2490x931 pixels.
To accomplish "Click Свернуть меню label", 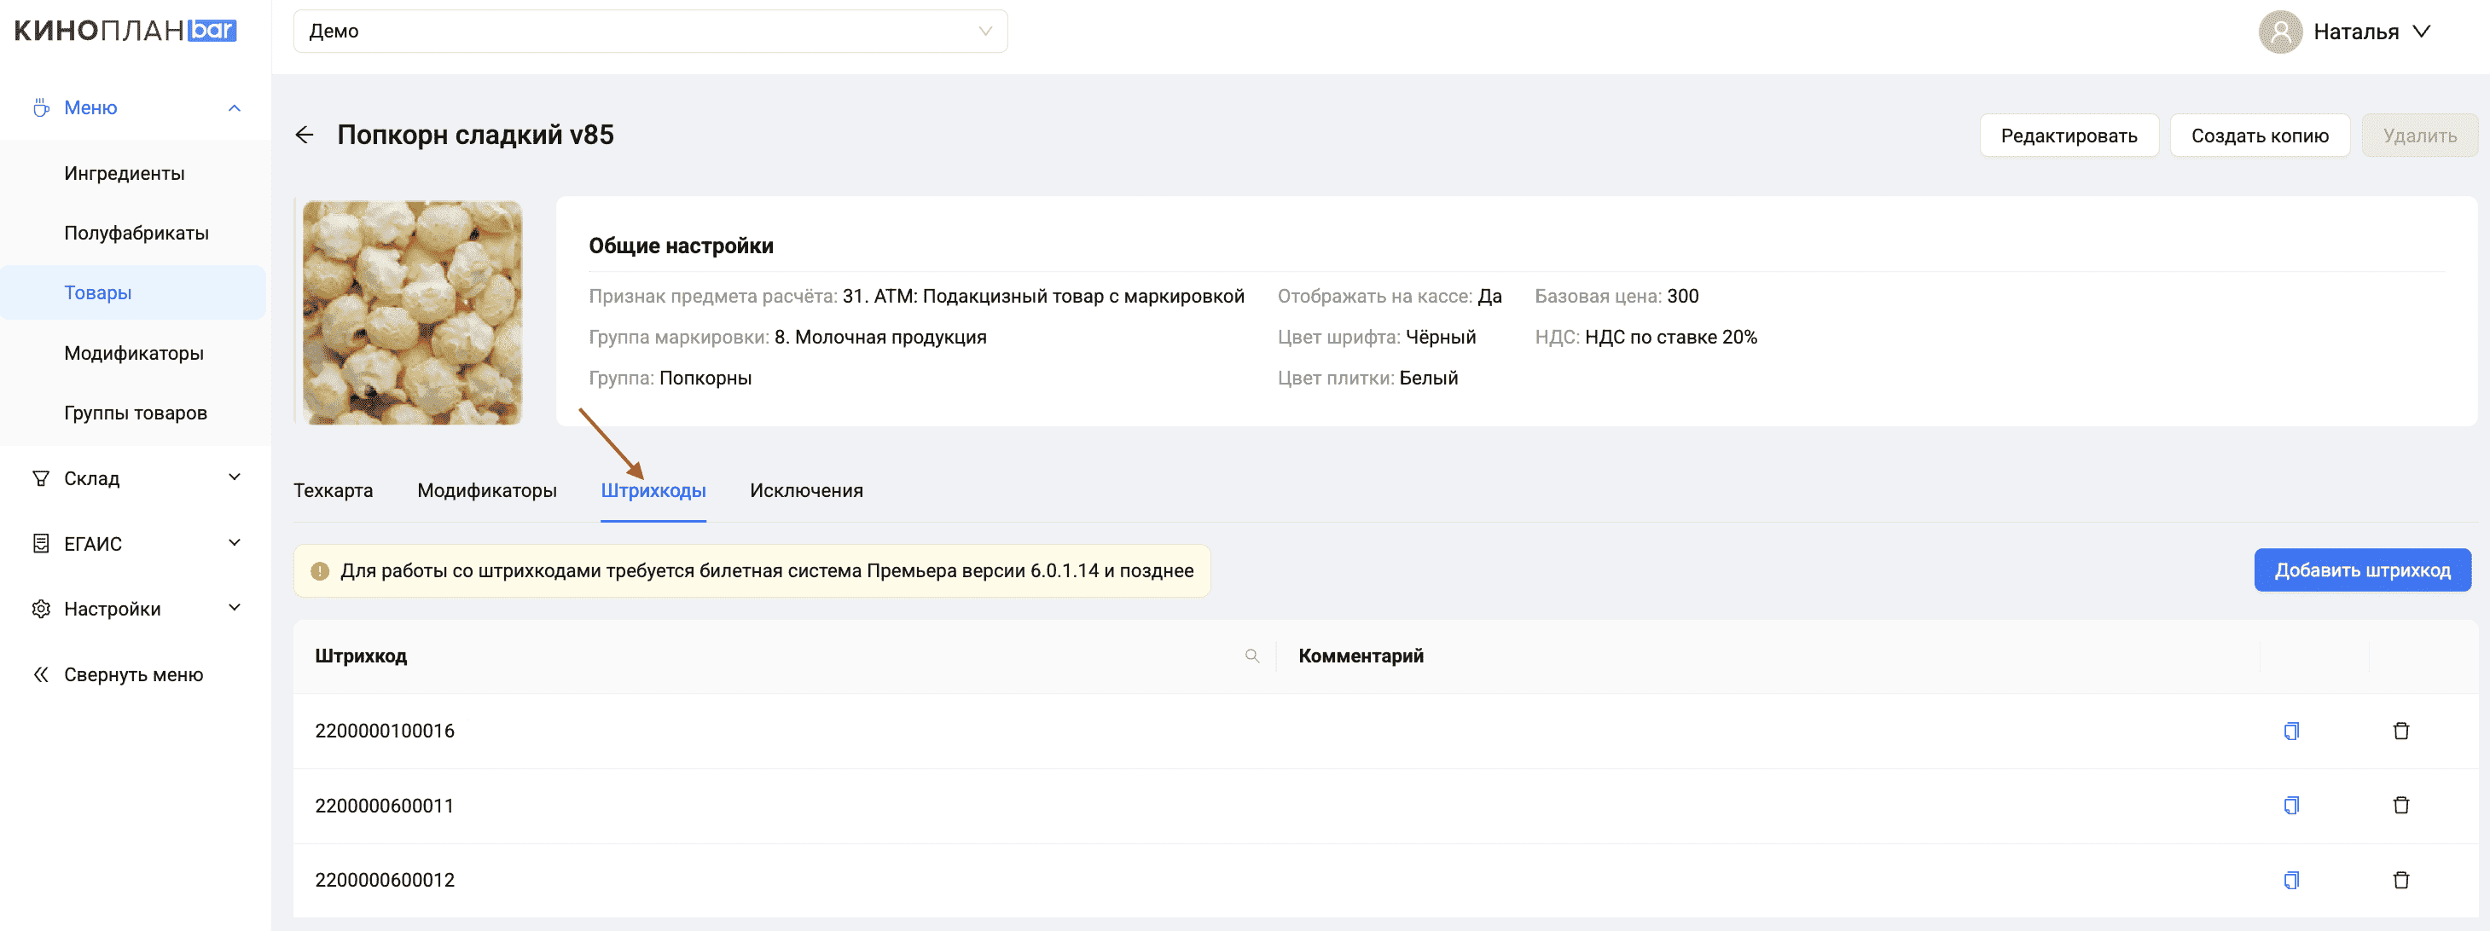I will pos(133,675).
